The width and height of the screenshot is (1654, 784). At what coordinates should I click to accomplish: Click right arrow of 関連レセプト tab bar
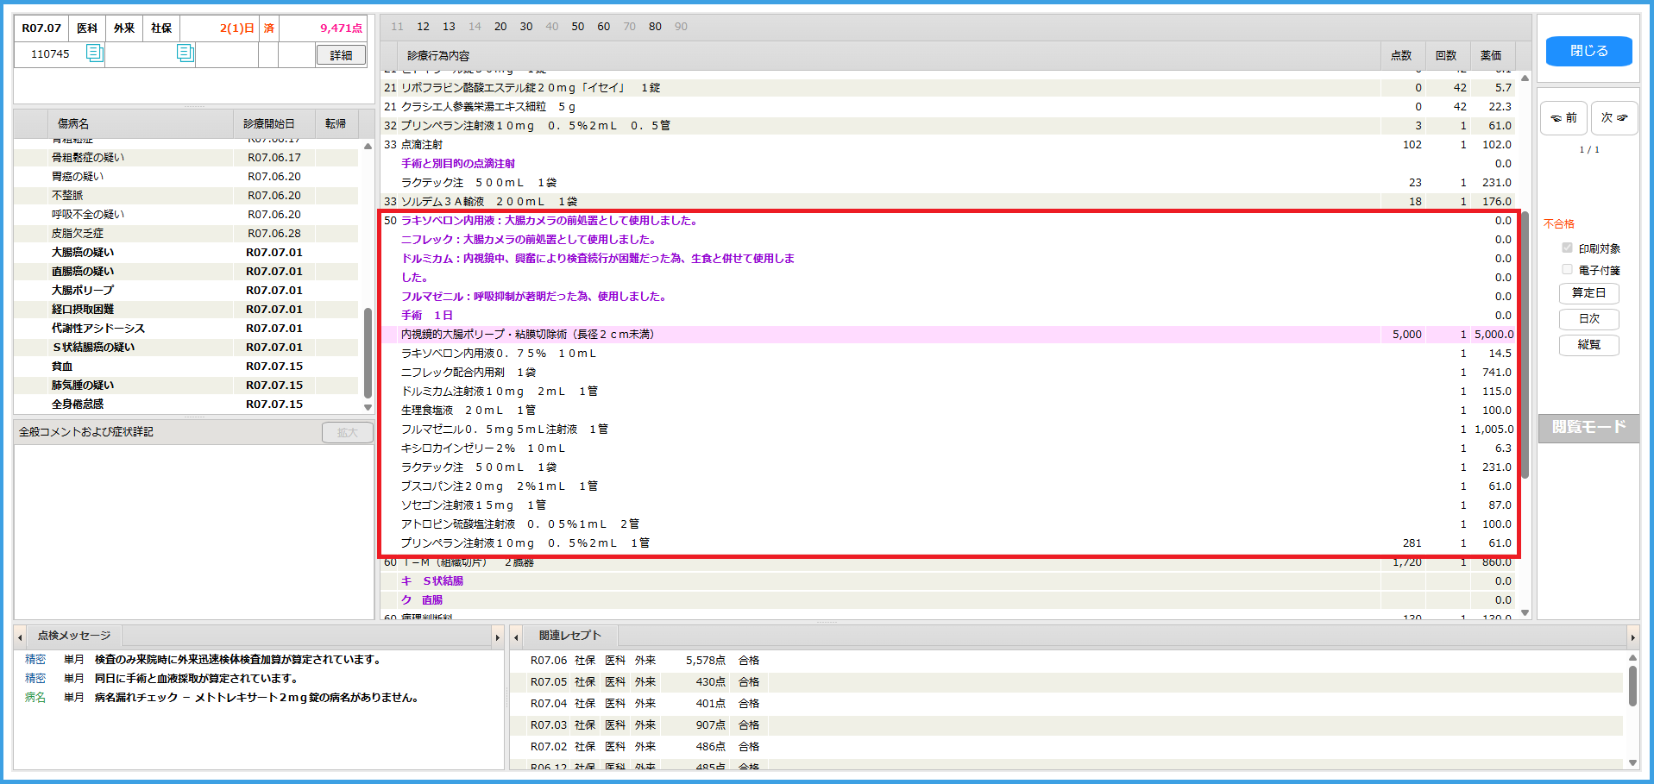point(1632,637)
